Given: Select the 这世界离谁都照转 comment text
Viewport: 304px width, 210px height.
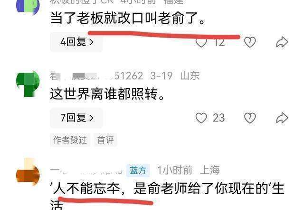Looking at the screenshot, I should 107,94.
